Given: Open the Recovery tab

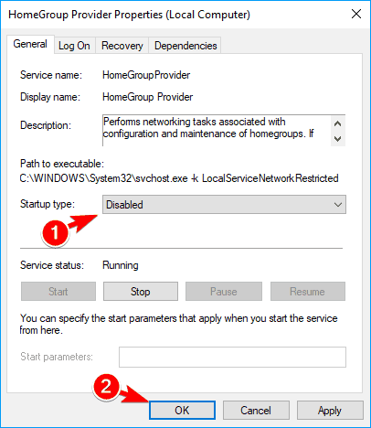Looking at the screenshot, I should coord(122,46).
